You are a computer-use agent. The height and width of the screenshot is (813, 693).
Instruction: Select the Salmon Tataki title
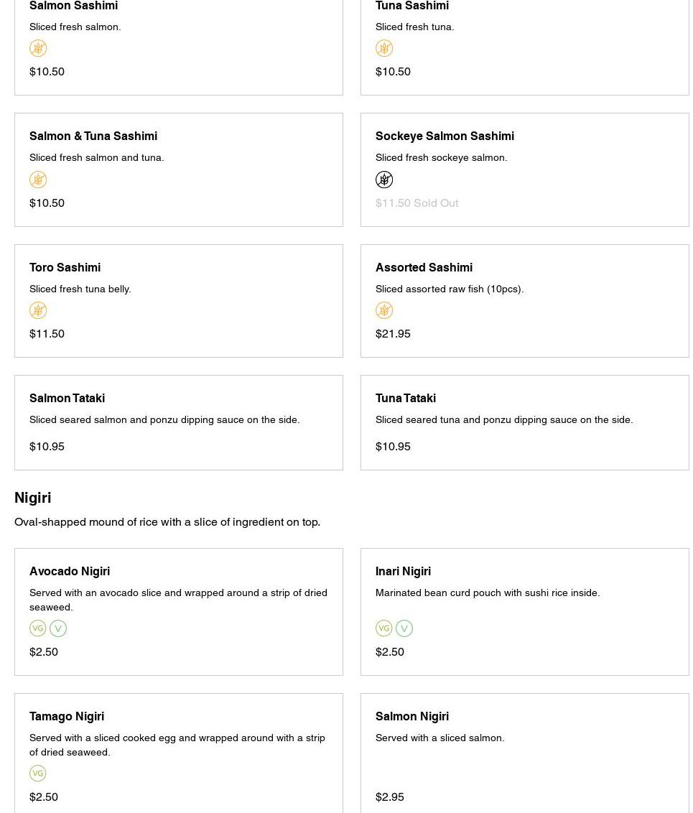(67, 398)
